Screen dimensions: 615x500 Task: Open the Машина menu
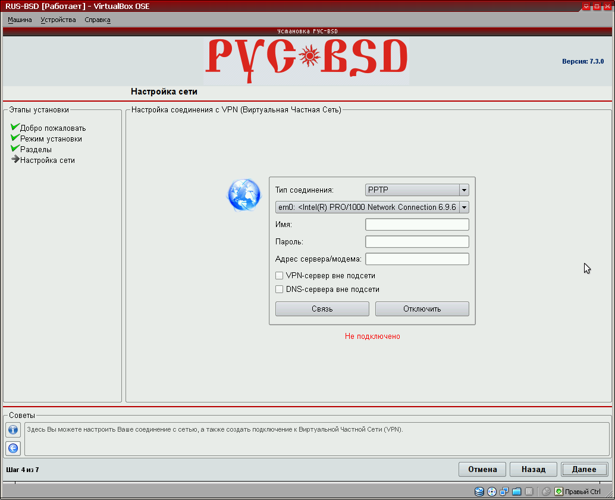[20, 20]
